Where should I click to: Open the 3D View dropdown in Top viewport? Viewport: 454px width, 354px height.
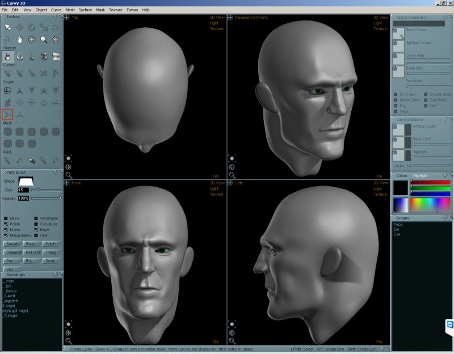coord(216,18)
